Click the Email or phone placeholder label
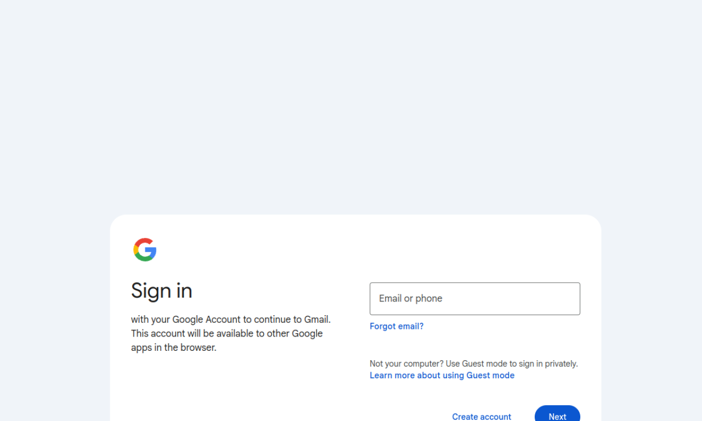Image resolution: width=702 pixels, height=421 pixels. click(410, 299)
